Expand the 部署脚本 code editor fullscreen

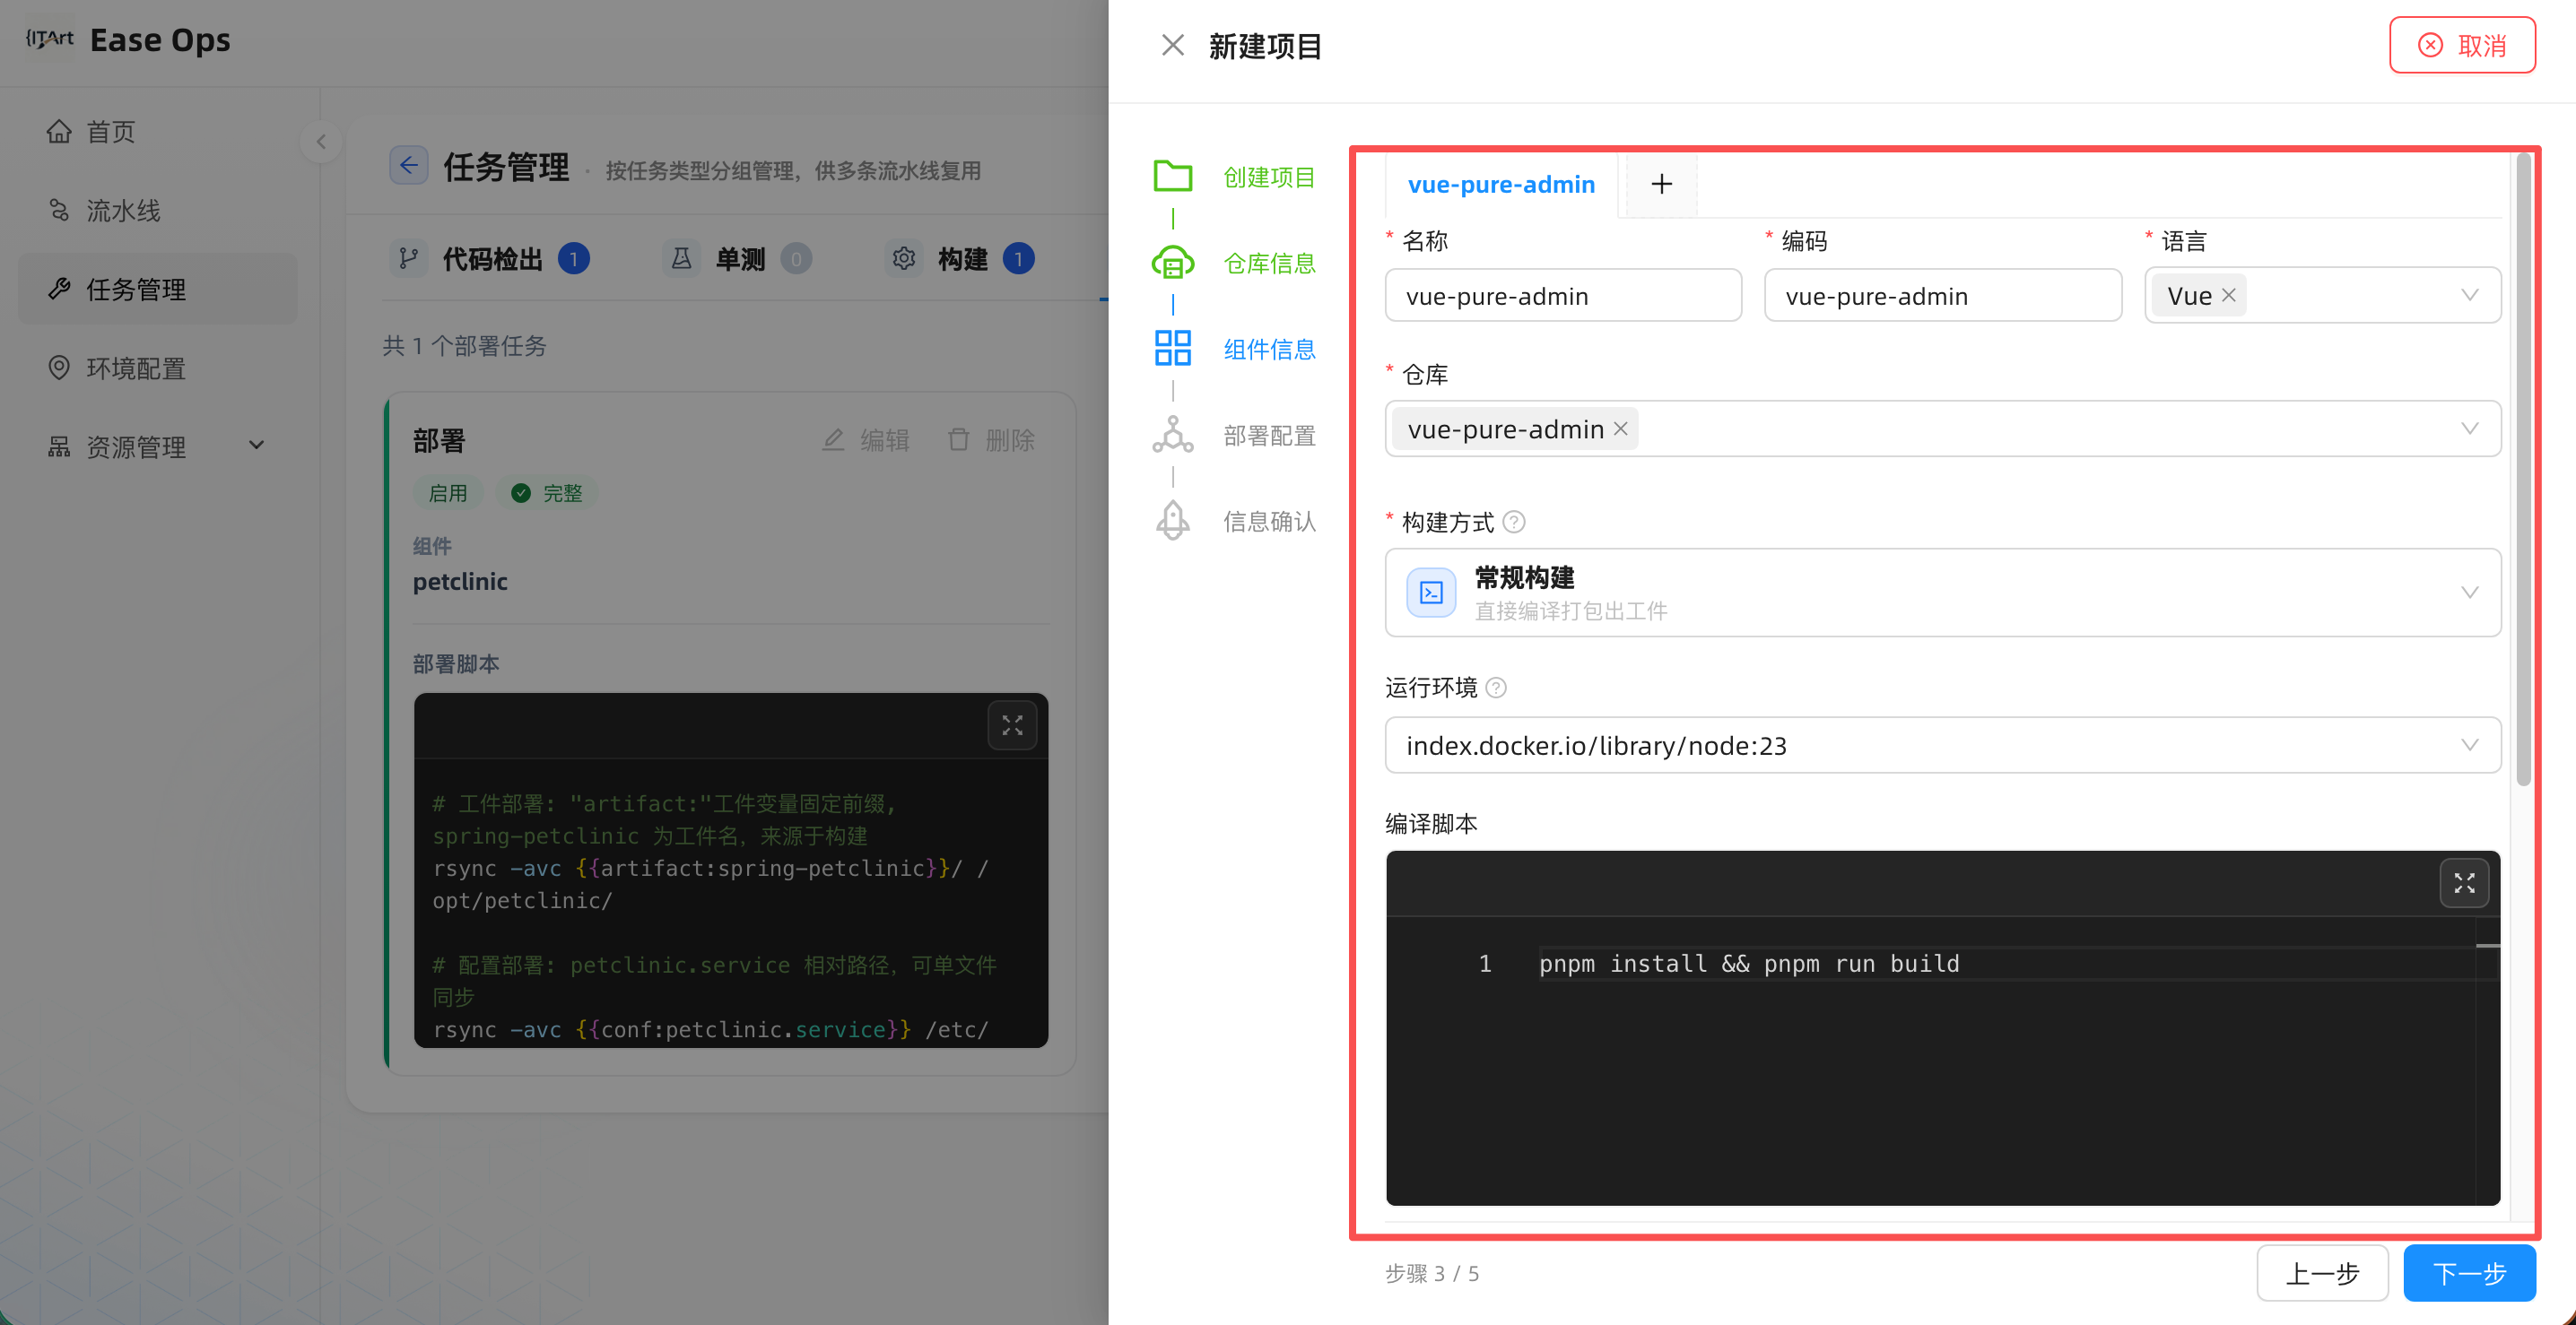pyautogui.click(x=1012, y=725)
